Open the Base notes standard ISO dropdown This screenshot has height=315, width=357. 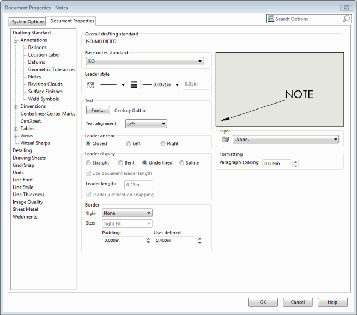point(144,61)
